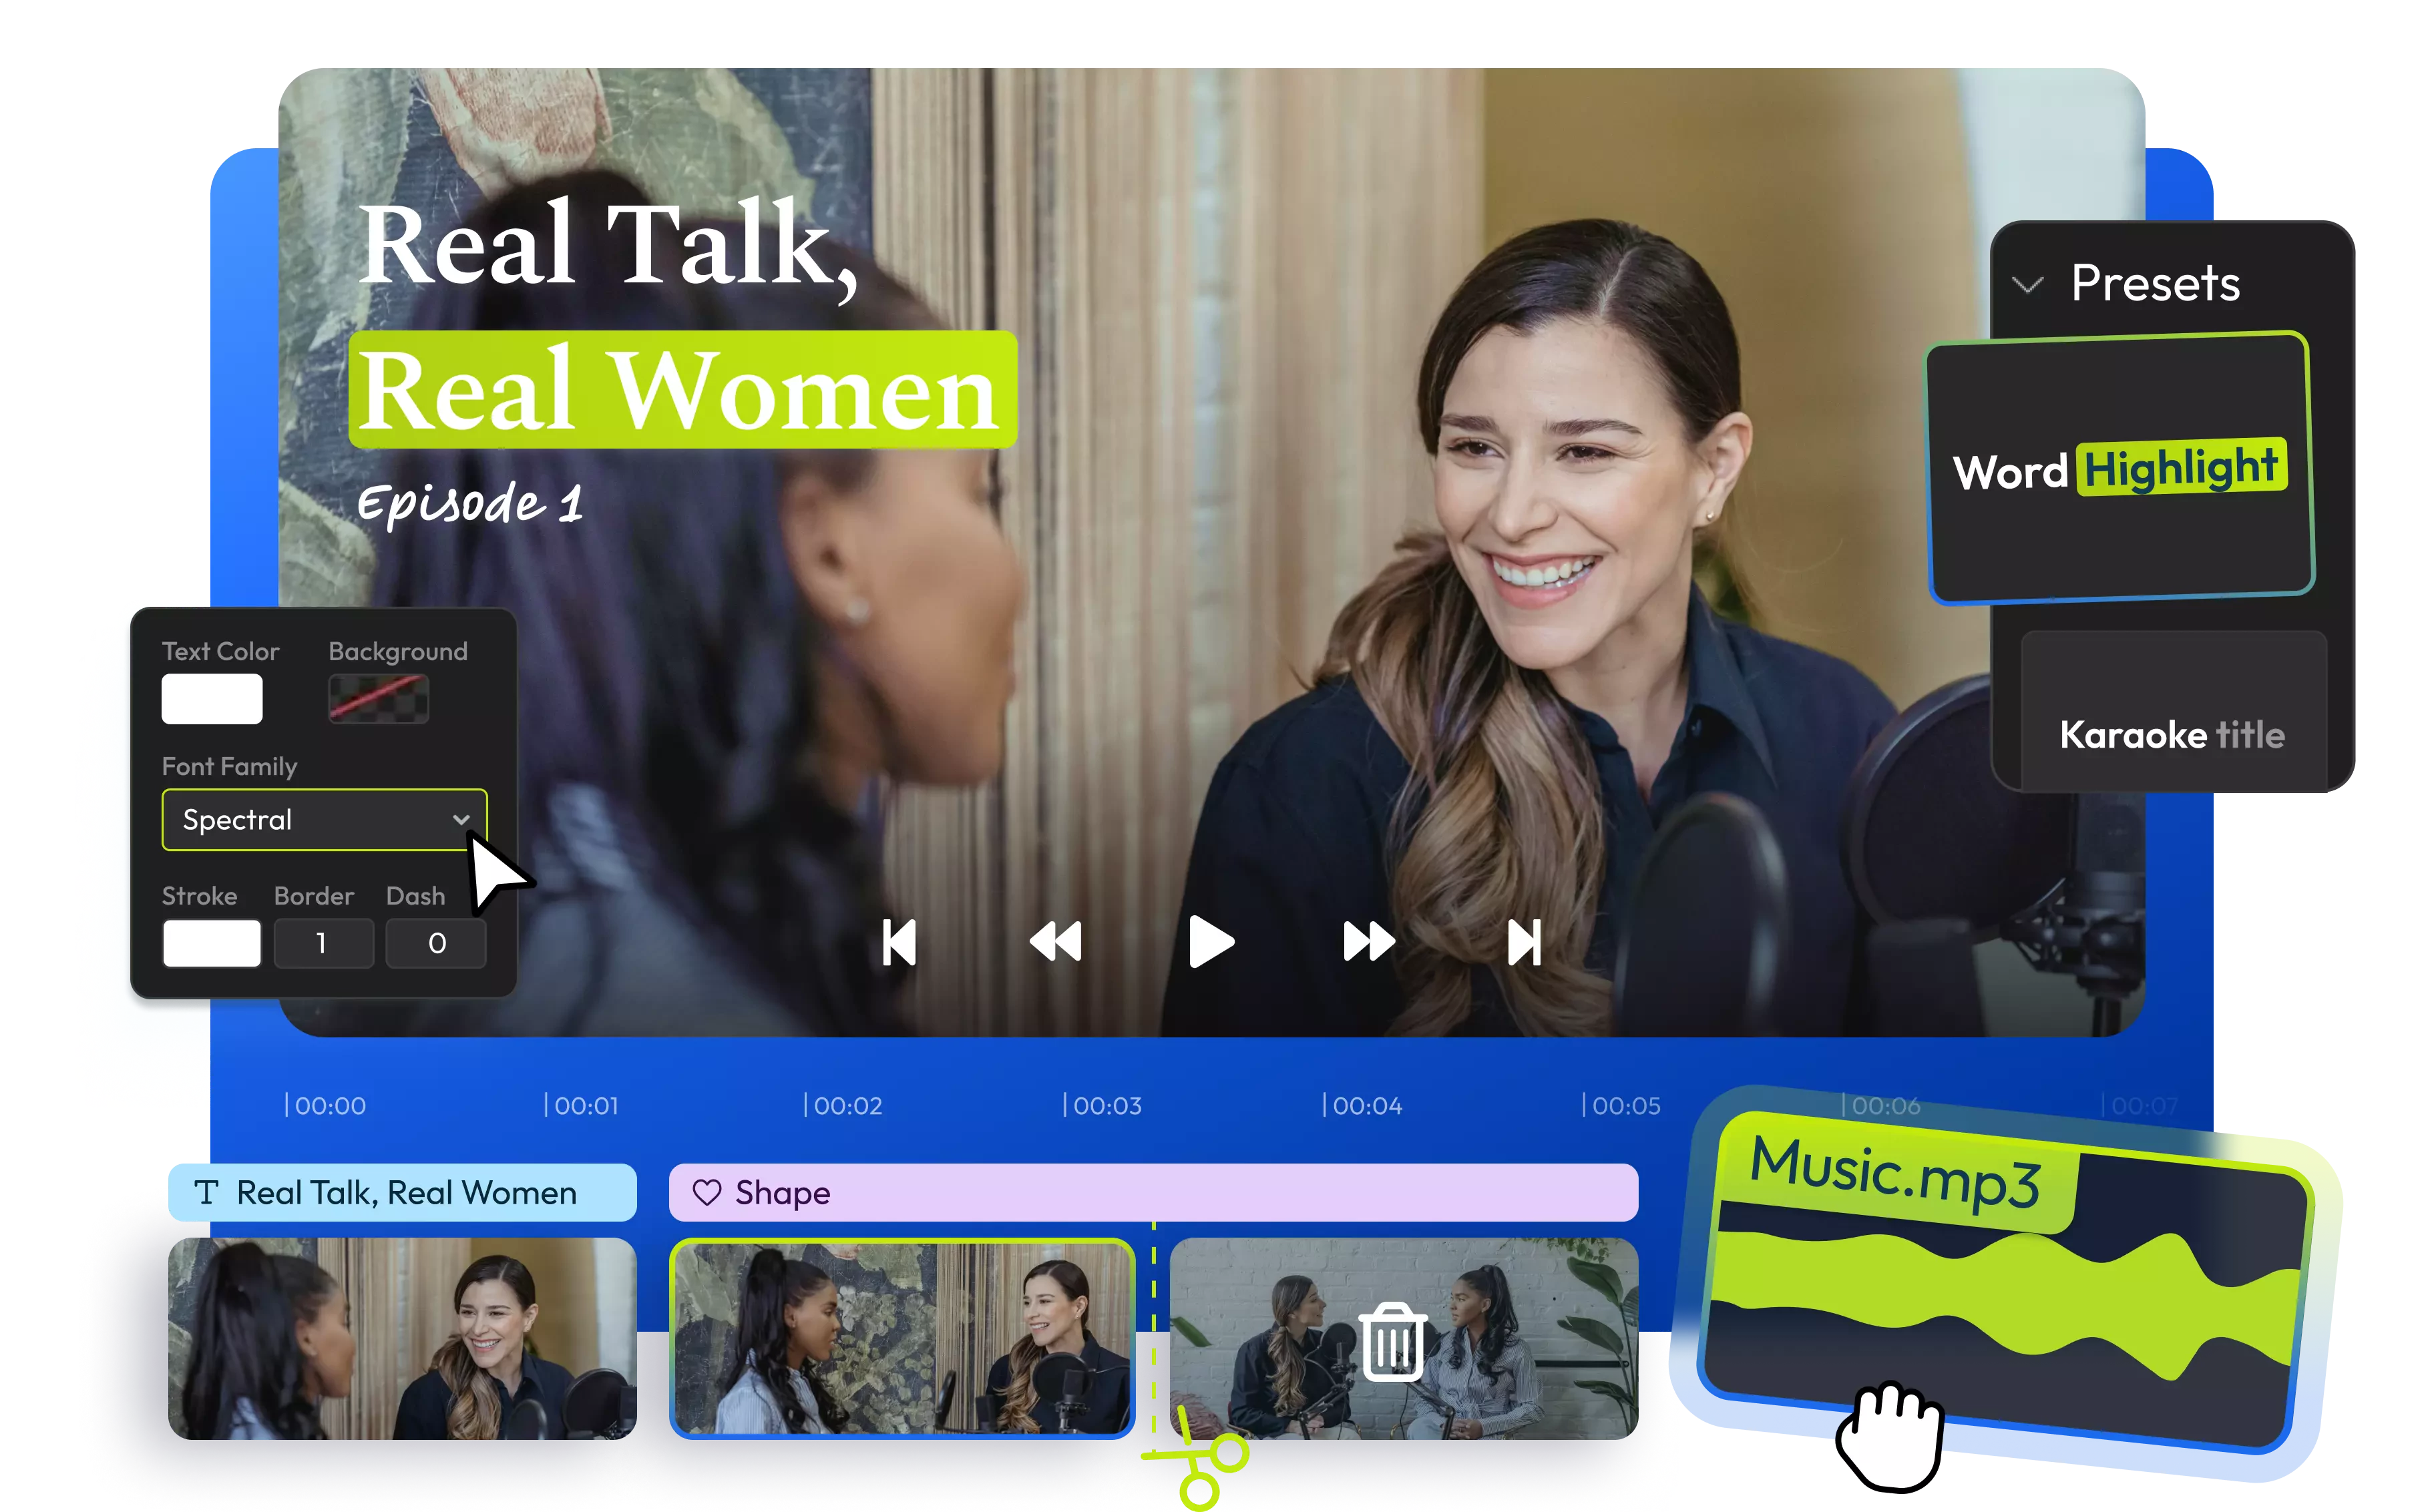The image size is (2424, 1512).
Task: Click the Border label
Action: [314, 896]
